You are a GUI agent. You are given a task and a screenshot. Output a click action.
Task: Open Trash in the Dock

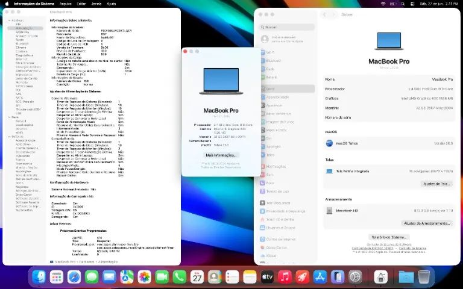(424, 277)
